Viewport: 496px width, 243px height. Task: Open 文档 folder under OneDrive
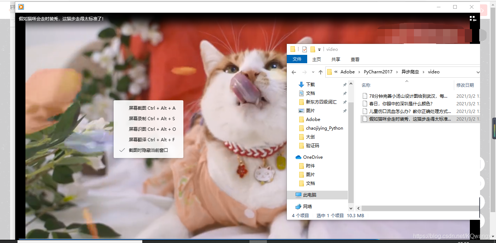pos(310,183)
